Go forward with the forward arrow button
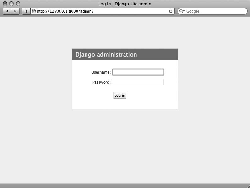 pyautogui.click(x=15, y=11)
